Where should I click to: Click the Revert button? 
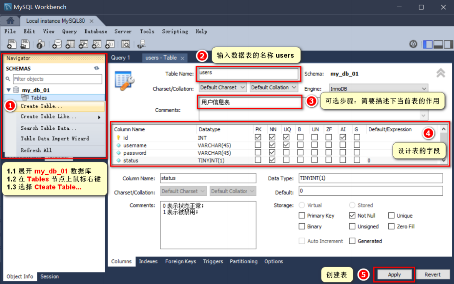[x=432, y=274]
